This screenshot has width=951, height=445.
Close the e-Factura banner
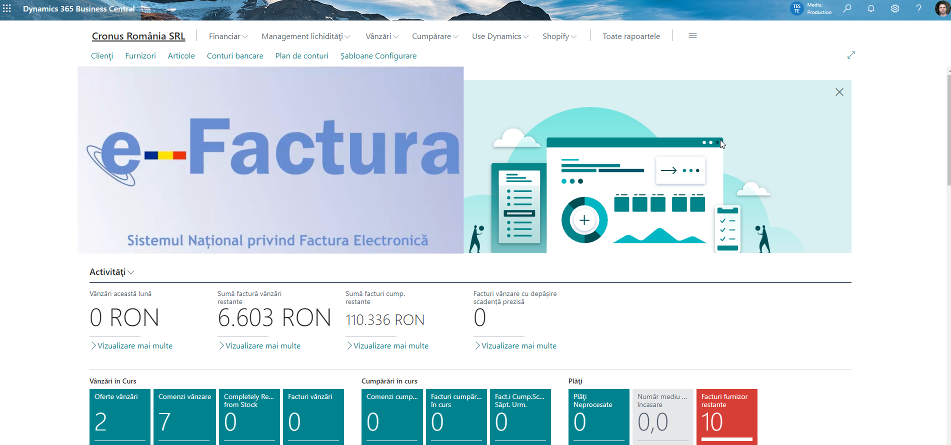pyautogui.click(x=839, y=92)
